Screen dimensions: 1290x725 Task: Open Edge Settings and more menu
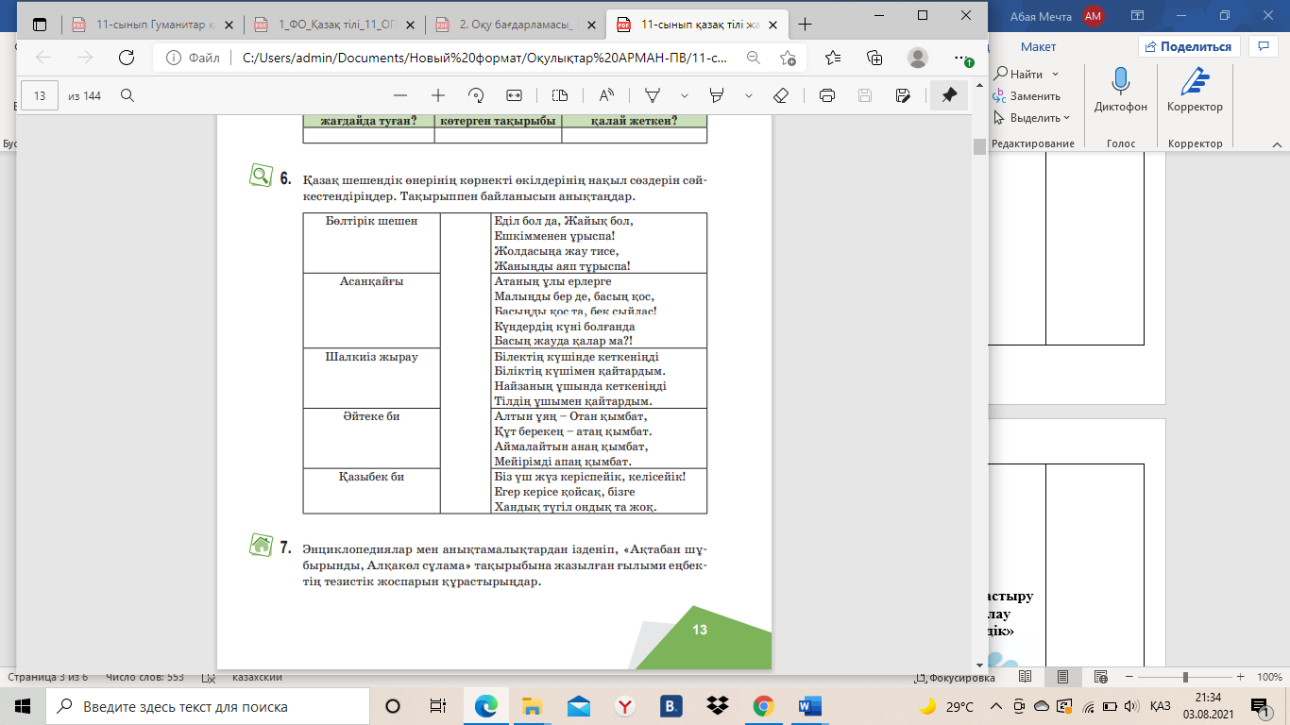[x=961, y=58]
